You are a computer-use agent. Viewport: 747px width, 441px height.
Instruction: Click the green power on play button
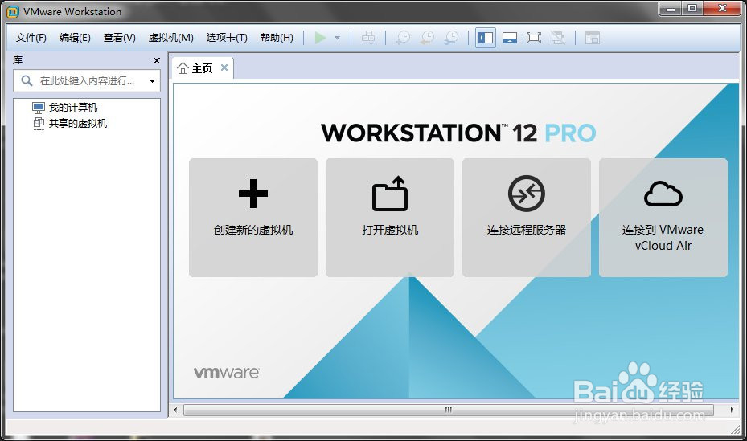click(x=320, y=38)
